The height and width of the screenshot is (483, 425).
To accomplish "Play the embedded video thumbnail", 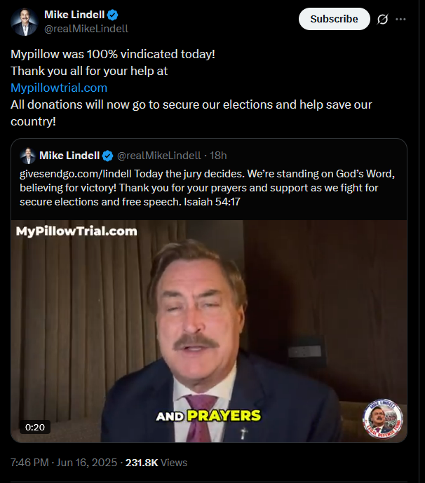I will coord(209,331).
